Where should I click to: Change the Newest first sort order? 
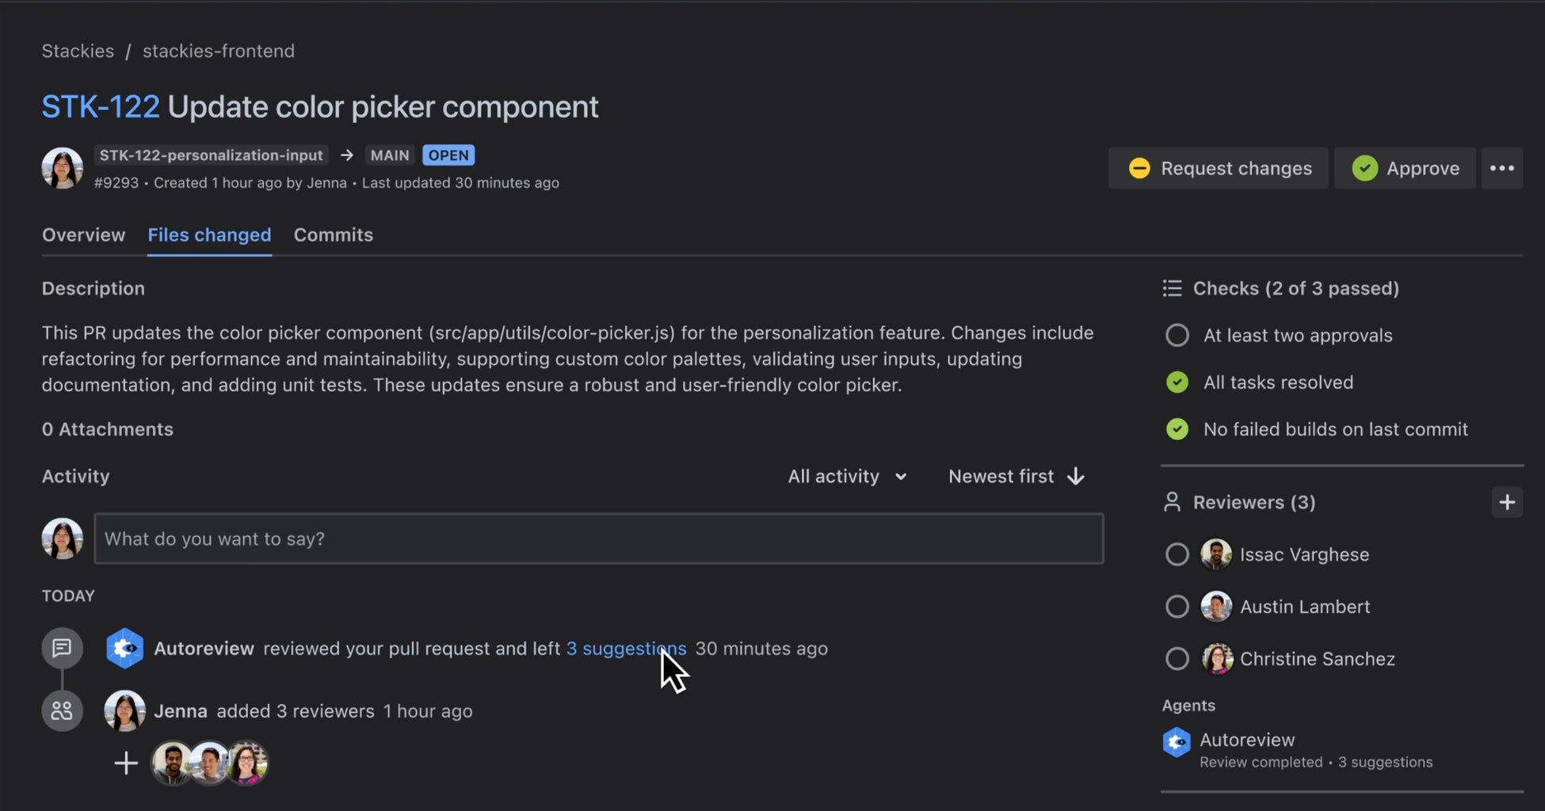[1017, 477]
